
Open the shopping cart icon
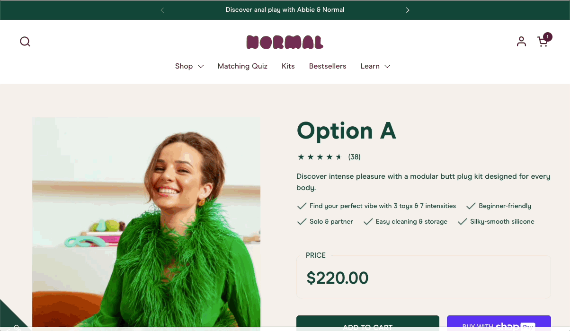543,42
